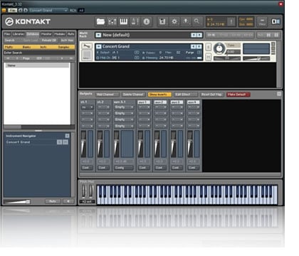This screenshot has height=256, width=299.
Task: Switch to the Monitor tab
Action: [x=46, y=34]
